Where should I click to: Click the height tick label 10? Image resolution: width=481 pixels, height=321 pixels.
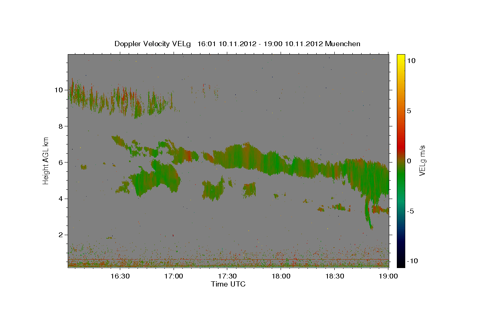tap(59, 90)
